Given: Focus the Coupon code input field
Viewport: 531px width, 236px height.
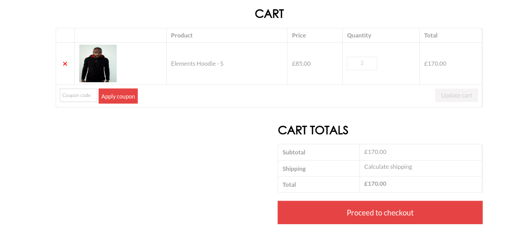Looking at the screenshot, I should point(78,95).
